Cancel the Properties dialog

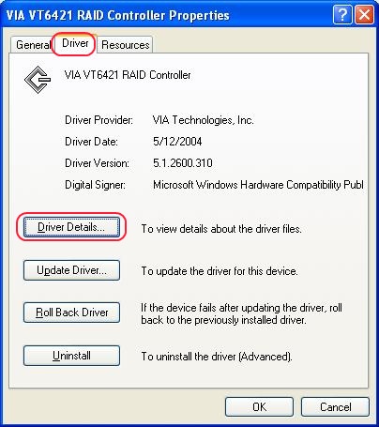click(335, 407)
